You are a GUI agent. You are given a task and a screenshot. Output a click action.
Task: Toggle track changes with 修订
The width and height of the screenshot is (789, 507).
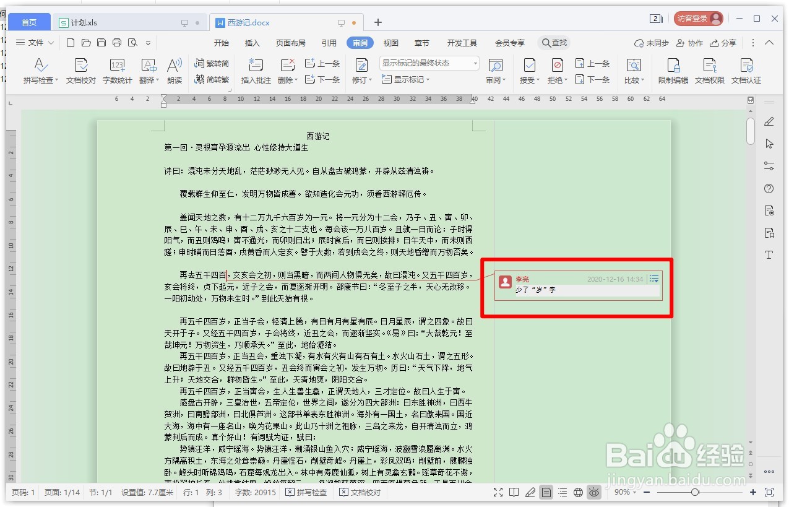tap(363, 71)
